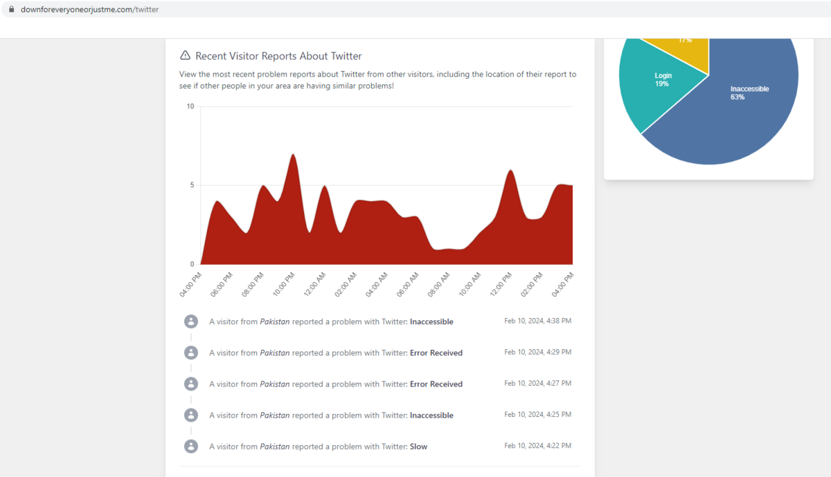This screenshot has width=831, height=477.
Task: Click the avatar icon for 4:27 PM report
Action: pos(191,384)
